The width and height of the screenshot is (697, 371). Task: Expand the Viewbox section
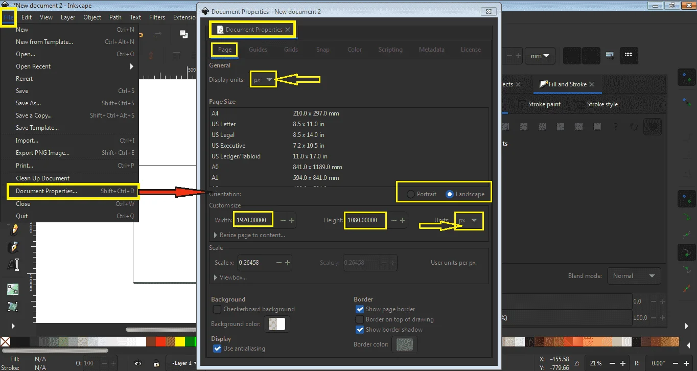(230, 277)
